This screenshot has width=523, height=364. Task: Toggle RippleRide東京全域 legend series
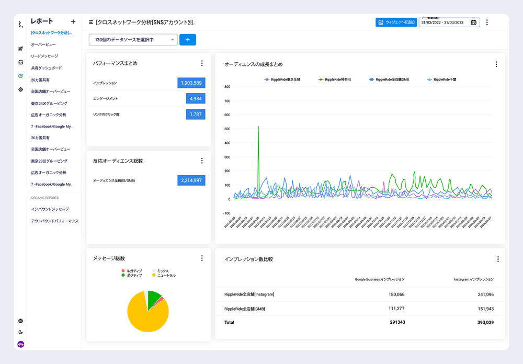pyautogui.click(x=285, y=79)
